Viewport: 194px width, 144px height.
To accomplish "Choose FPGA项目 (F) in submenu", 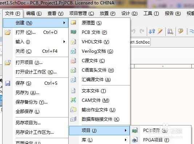I will pyautogui.click(x=161, y=140).
